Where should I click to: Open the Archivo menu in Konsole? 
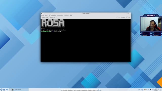43,15
